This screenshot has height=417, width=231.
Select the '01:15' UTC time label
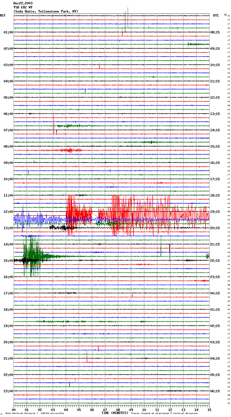coord(215,310)
